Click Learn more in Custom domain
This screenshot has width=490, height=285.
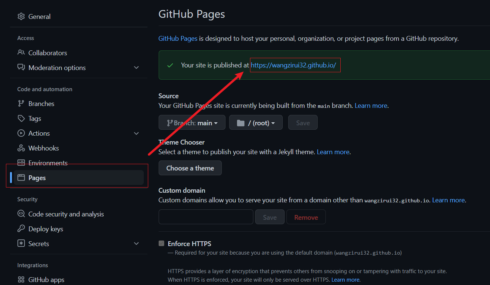click(x=448, y=200)
